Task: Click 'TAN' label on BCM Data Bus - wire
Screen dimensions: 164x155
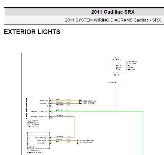Action: point(58,99)
